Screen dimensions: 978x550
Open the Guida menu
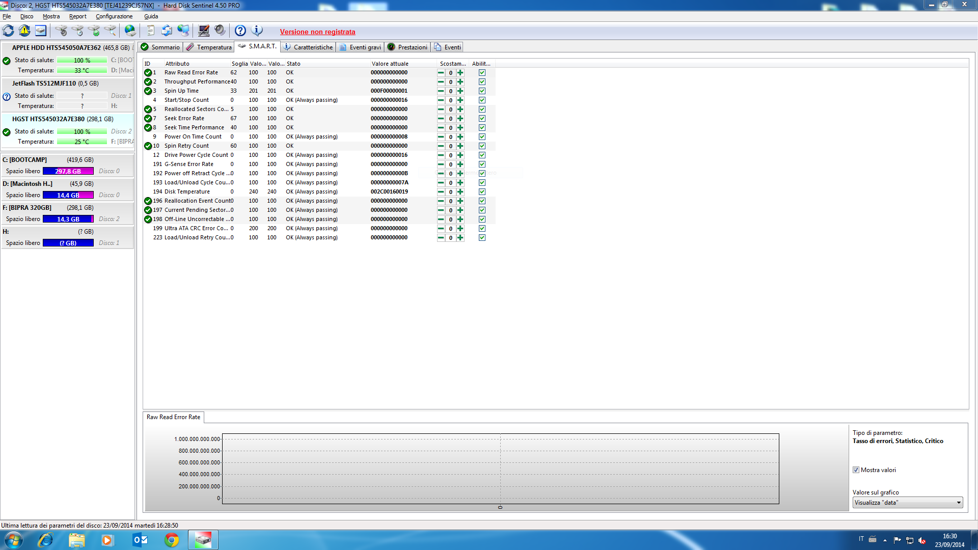151,16
